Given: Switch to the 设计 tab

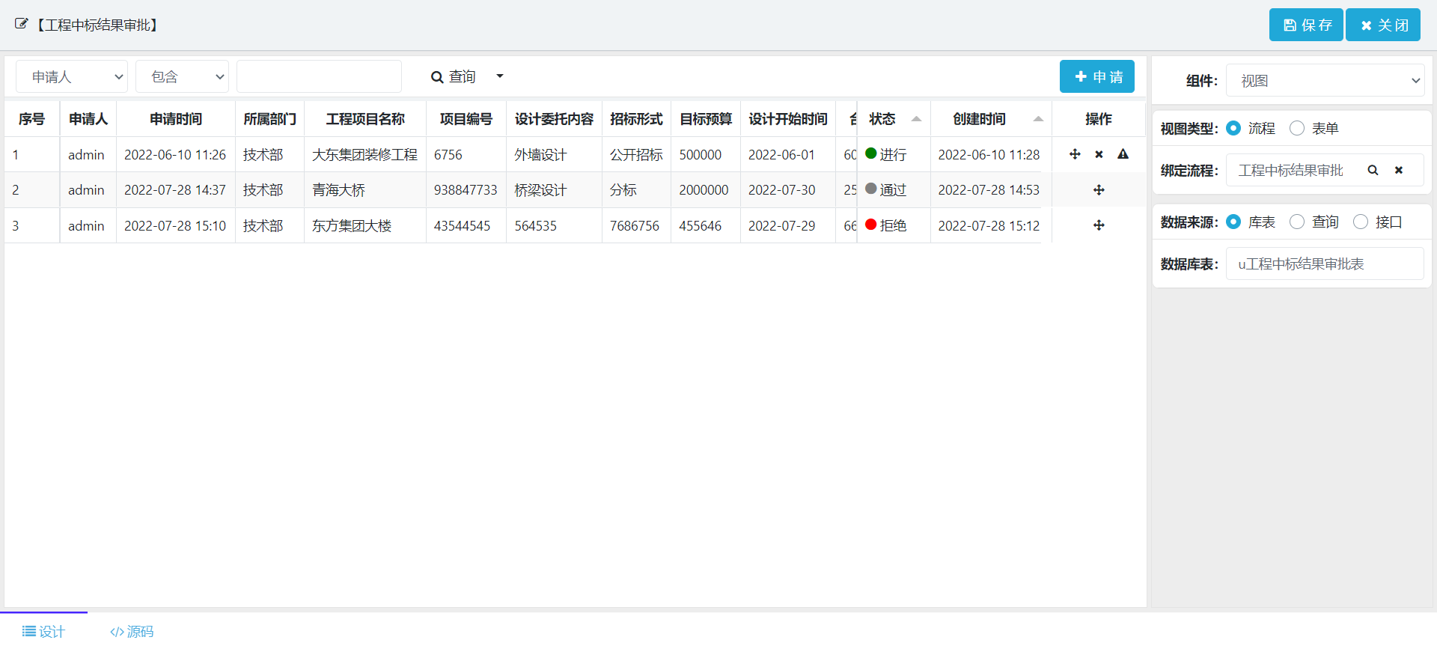Looking at the screenshot, I should point(43,632).
